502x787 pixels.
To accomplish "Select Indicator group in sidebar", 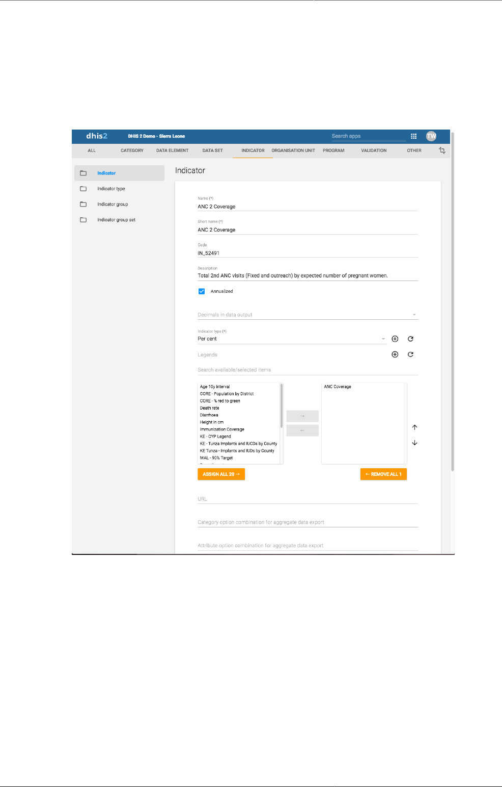I will pos(113,204).
